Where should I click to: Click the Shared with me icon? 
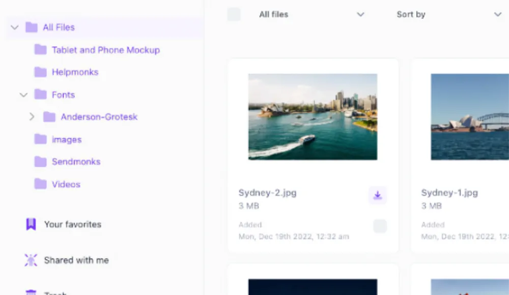pyautogui.click(x=31, y=260)
